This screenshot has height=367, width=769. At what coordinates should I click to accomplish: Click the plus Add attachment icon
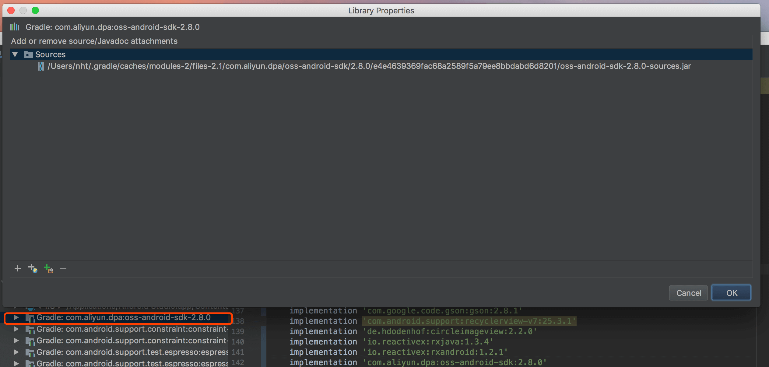(x=18, y=268)
